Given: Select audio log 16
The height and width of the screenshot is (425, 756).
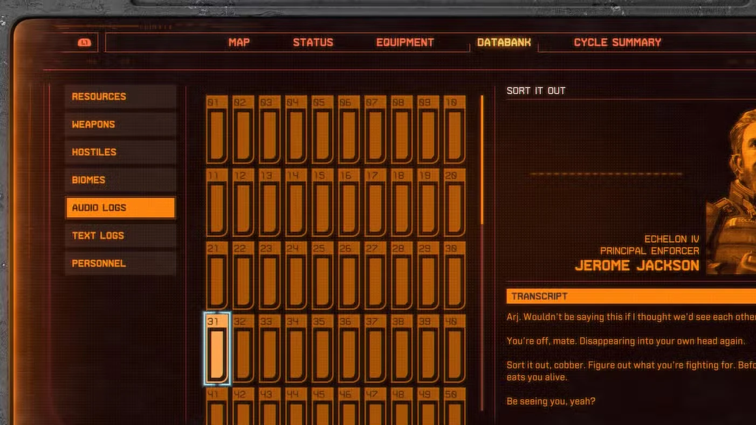Looking at the screenshot, I should pyautogui.click(x=349, y=203).
